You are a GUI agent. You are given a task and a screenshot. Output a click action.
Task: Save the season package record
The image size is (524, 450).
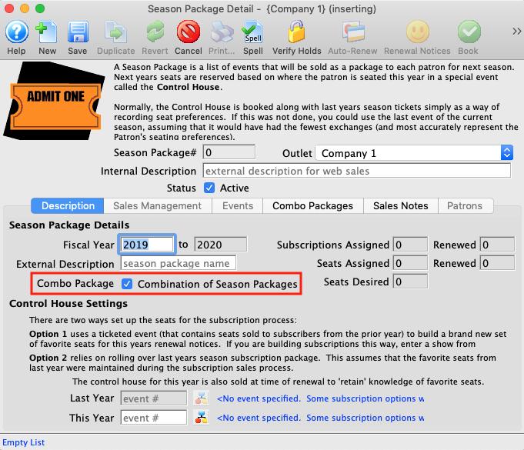(x=78, y=32)
